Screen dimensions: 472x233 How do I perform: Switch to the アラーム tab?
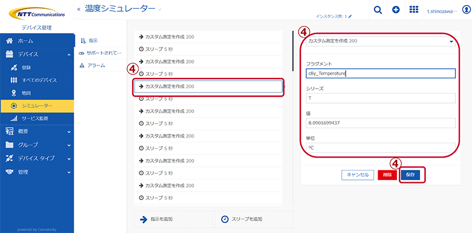coord(100,65)
